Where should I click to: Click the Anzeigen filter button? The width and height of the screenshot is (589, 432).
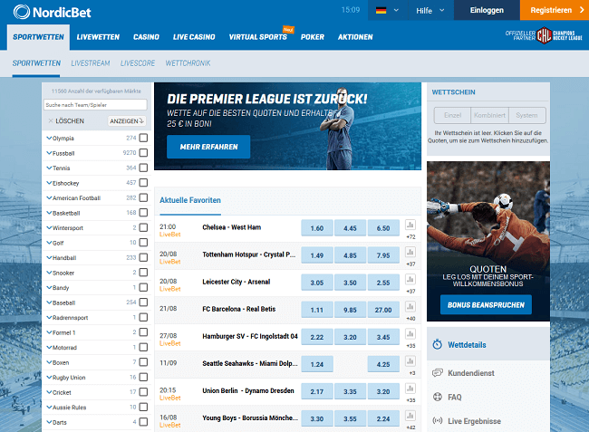click(127, 120)
